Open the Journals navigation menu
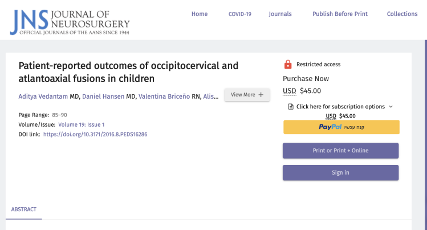Screen dimensions: 427x230 pyautogui.click(x=280, y=14)
